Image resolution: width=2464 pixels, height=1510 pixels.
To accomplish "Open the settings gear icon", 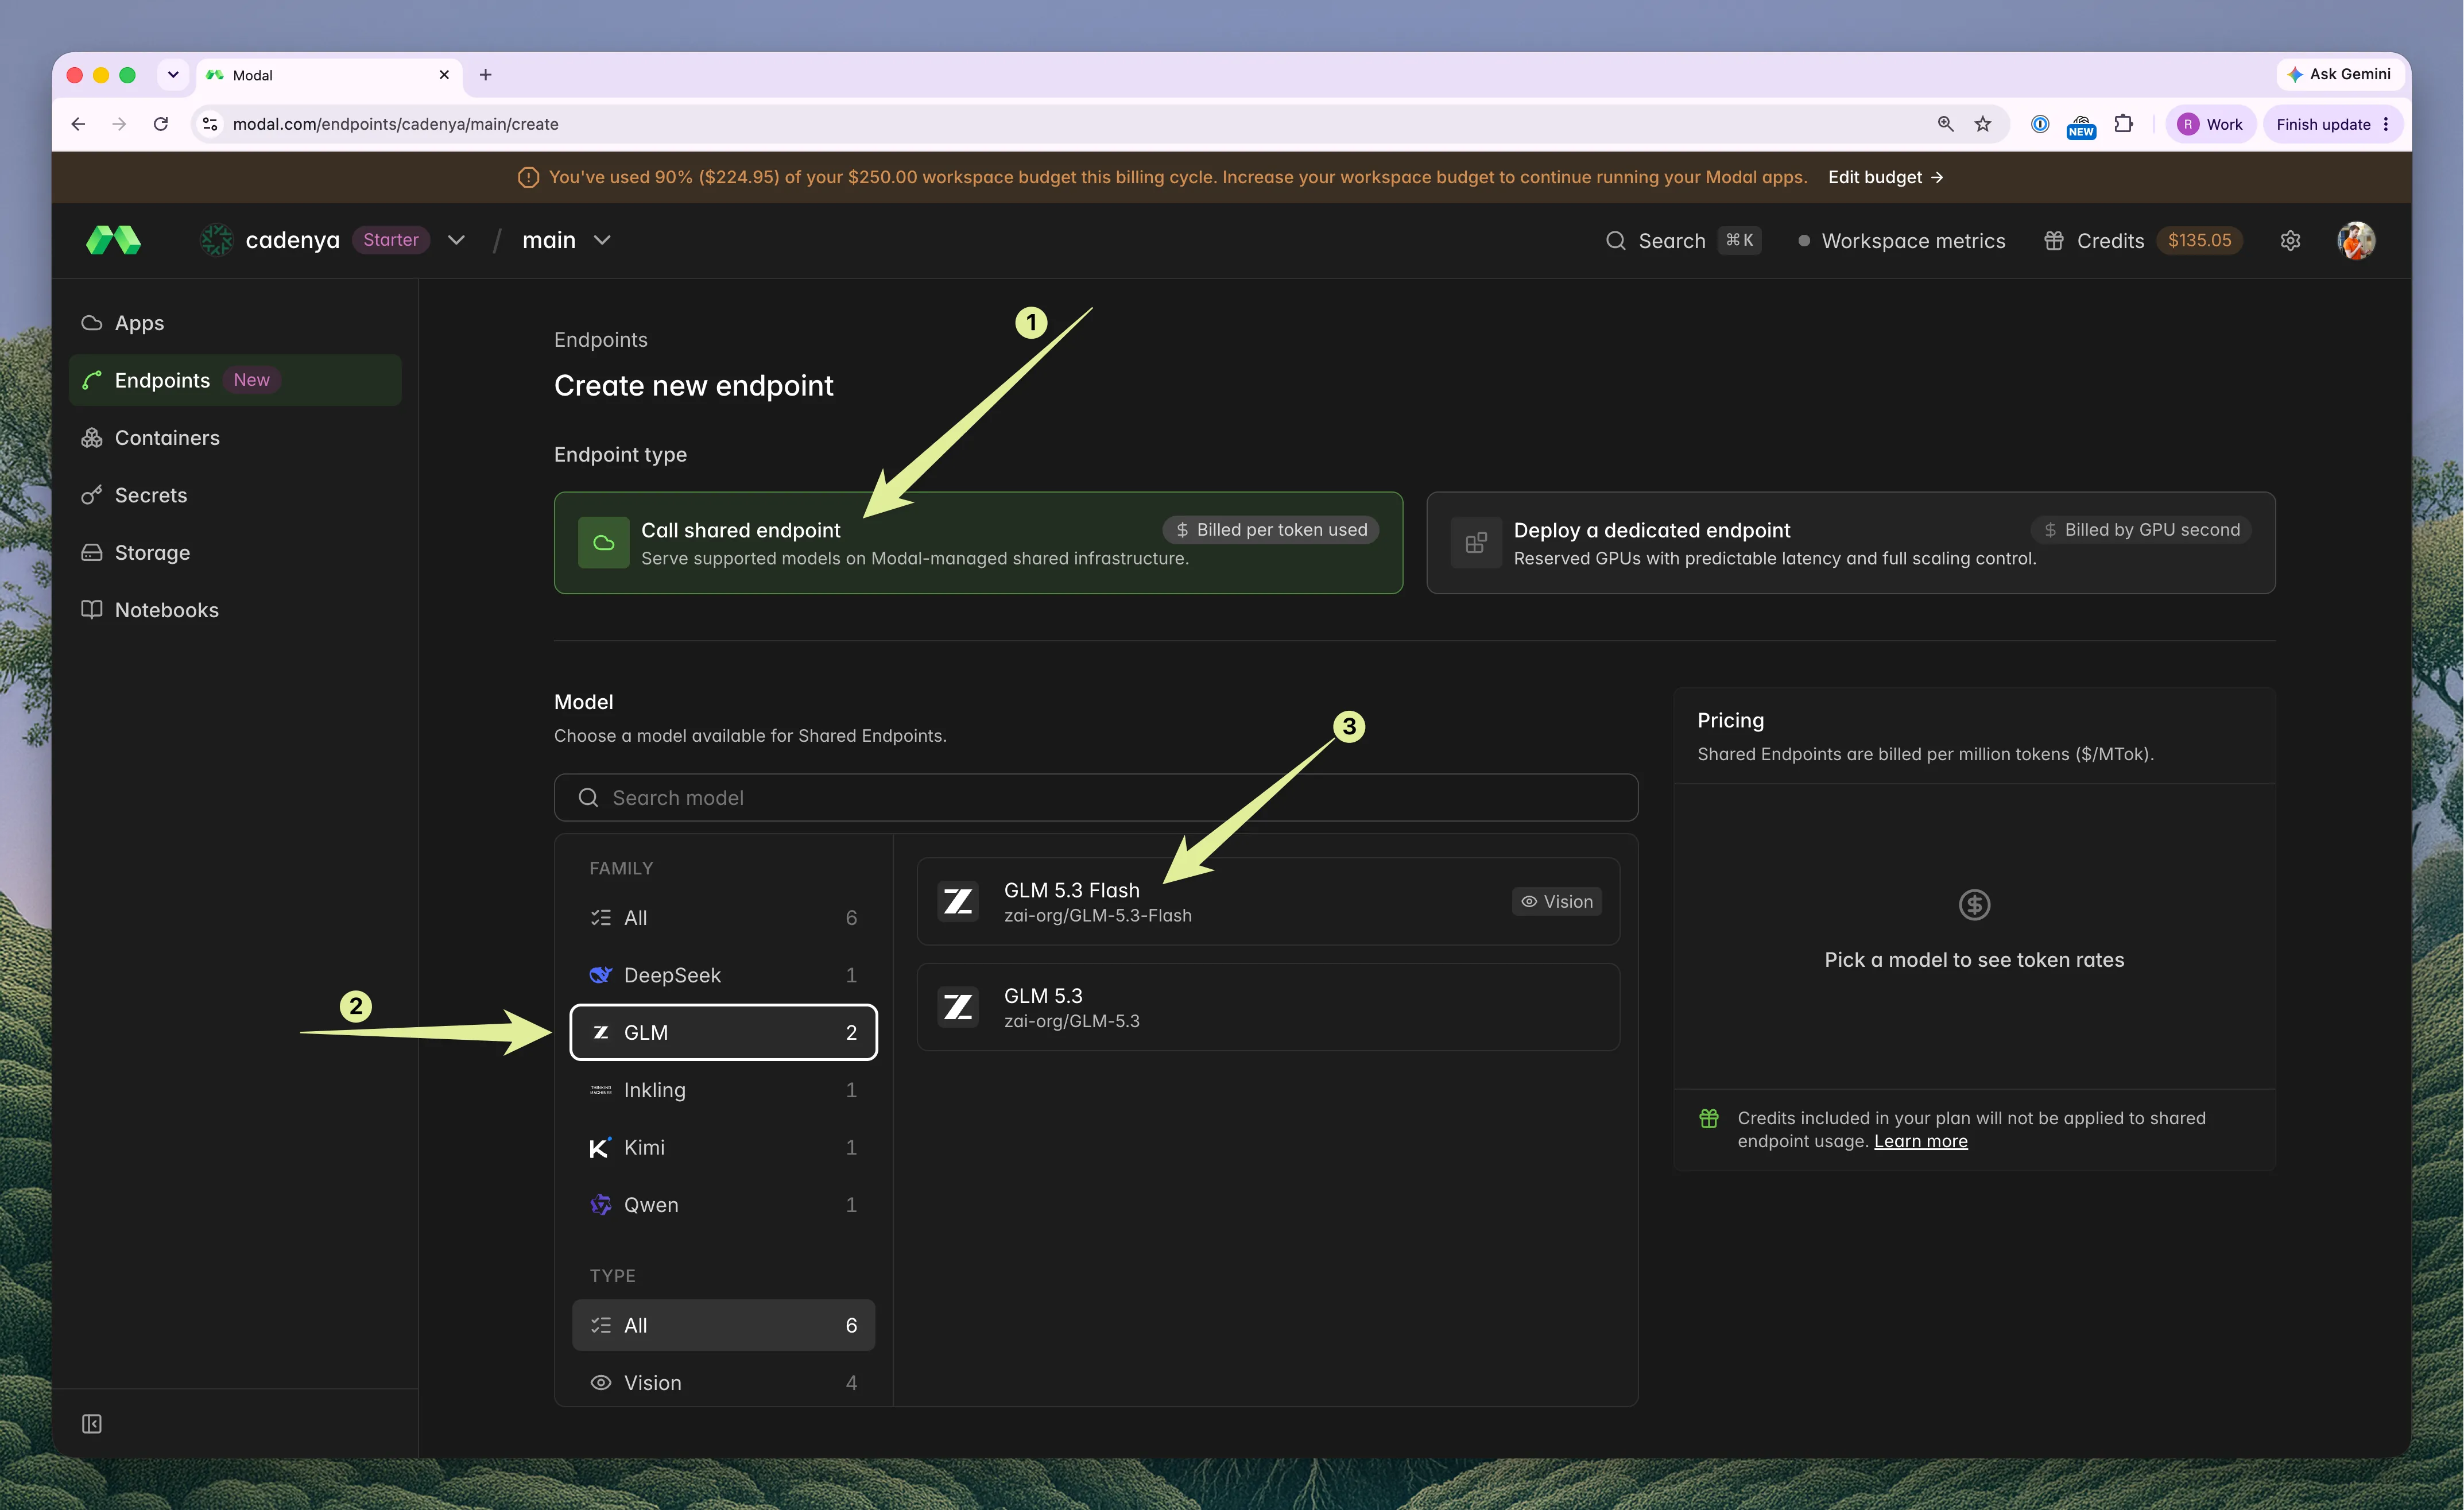I will tap(2290, 240).
